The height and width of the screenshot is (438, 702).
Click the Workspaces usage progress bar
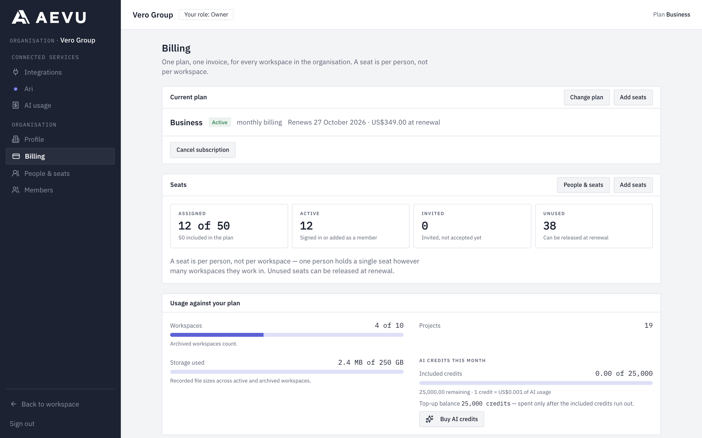coord(287,335)
